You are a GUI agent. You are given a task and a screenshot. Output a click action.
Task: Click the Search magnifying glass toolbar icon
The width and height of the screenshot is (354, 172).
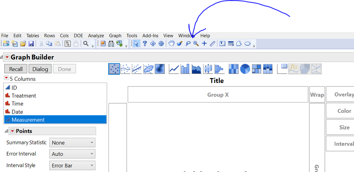click(x=86, y=44)
